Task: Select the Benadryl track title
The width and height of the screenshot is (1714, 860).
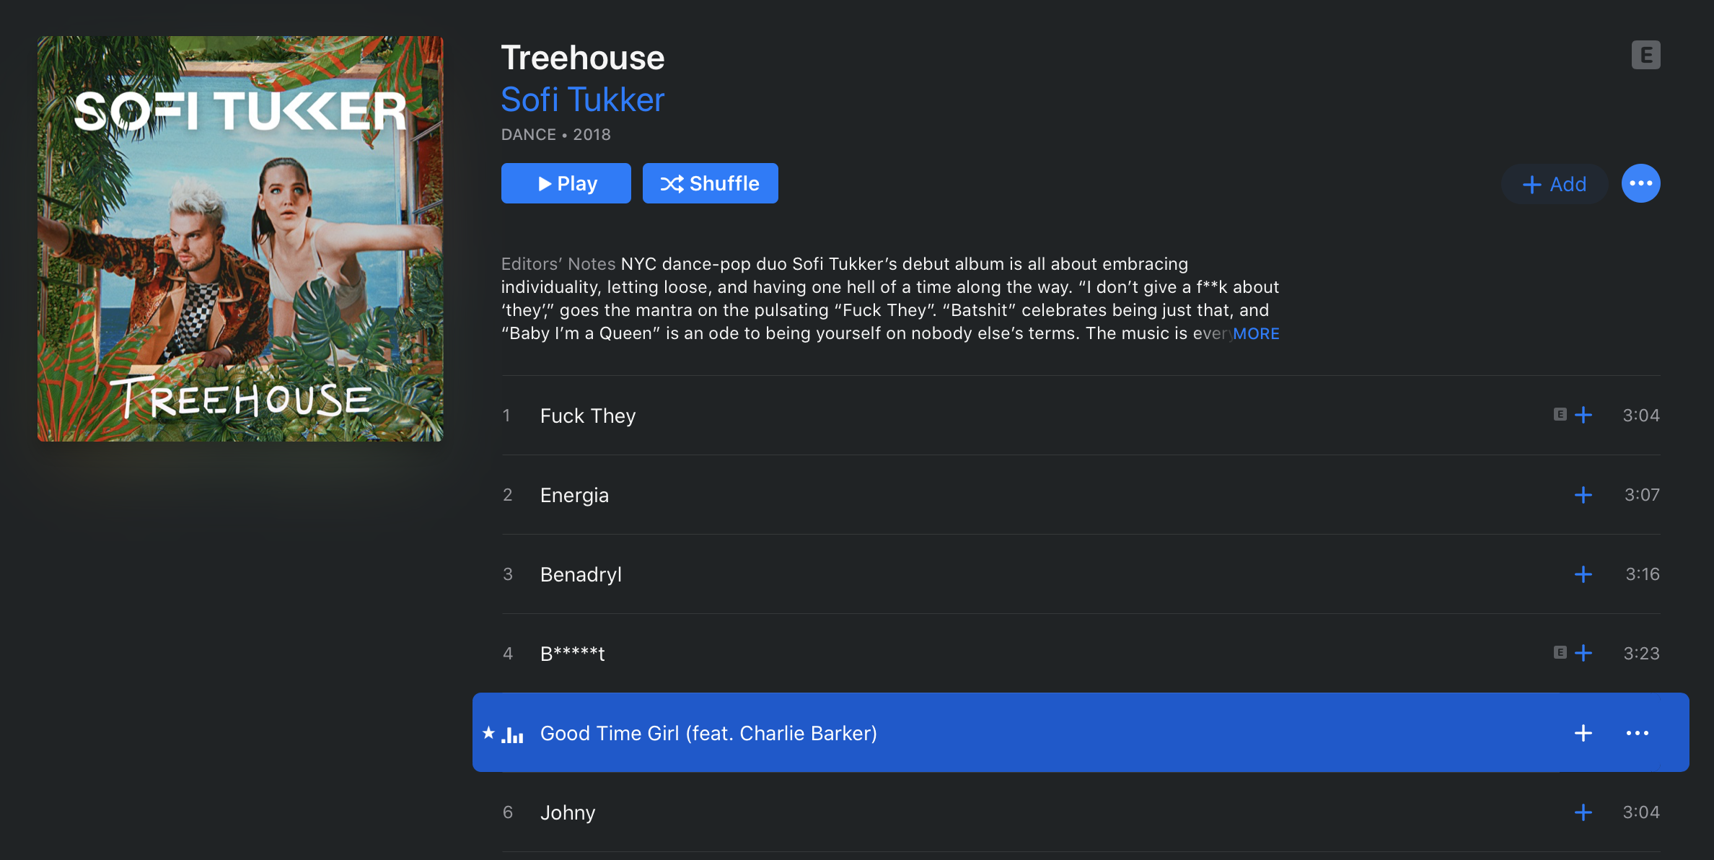Action: pos(581,574)
